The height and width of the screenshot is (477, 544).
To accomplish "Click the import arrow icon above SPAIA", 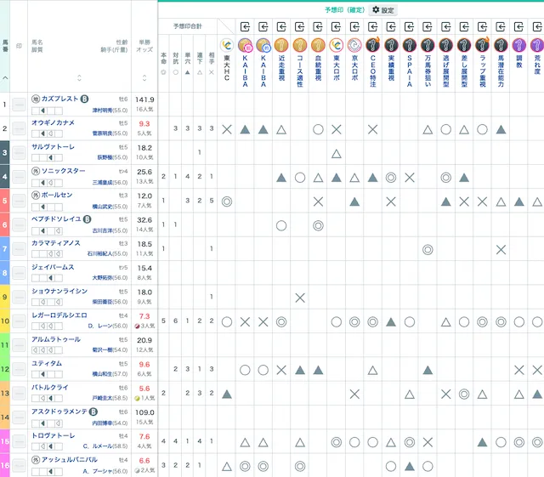I will (410, 26).
